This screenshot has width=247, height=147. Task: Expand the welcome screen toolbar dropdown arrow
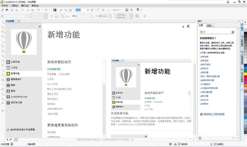(141, 10)
